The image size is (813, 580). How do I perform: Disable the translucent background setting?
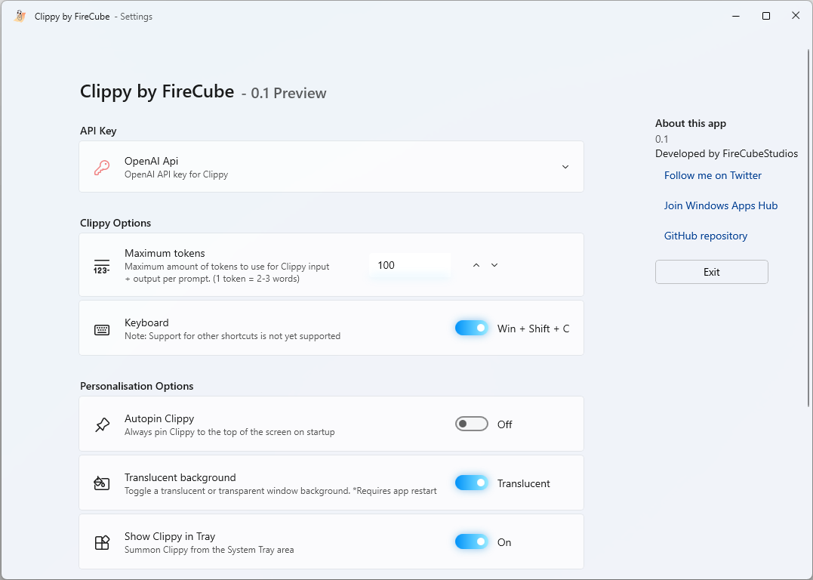point(471,483)
